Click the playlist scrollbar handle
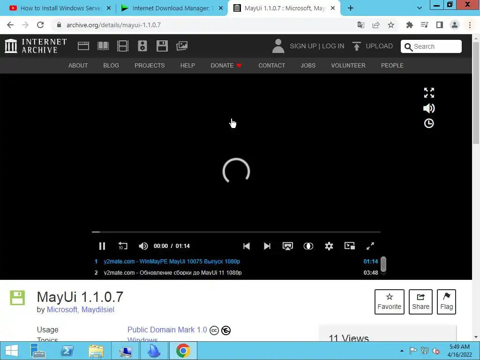This screenshot has height=360, width=480. pos(383,264)
